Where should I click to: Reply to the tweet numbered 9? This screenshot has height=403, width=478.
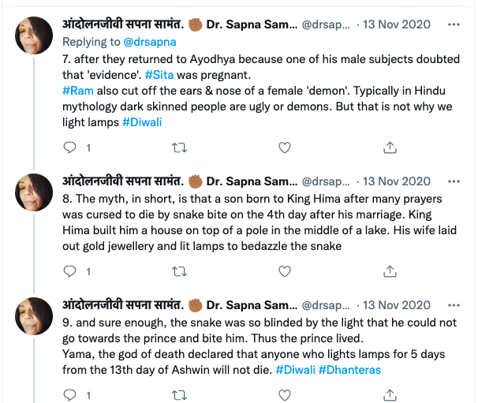(x=69, y=395)
